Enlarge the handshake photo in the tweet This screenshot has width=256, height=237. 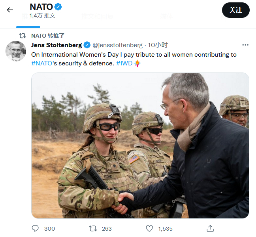(x=140, y=145)
